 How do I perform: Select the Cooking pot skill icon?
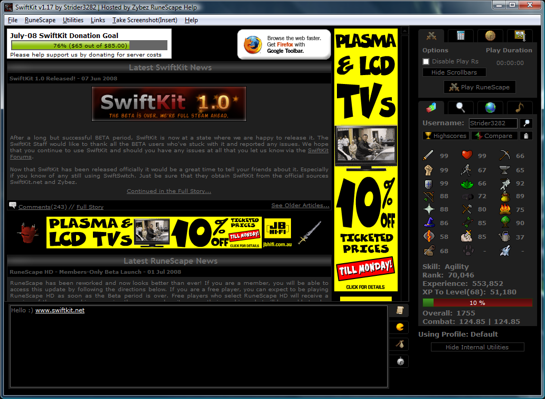(505, 196)
